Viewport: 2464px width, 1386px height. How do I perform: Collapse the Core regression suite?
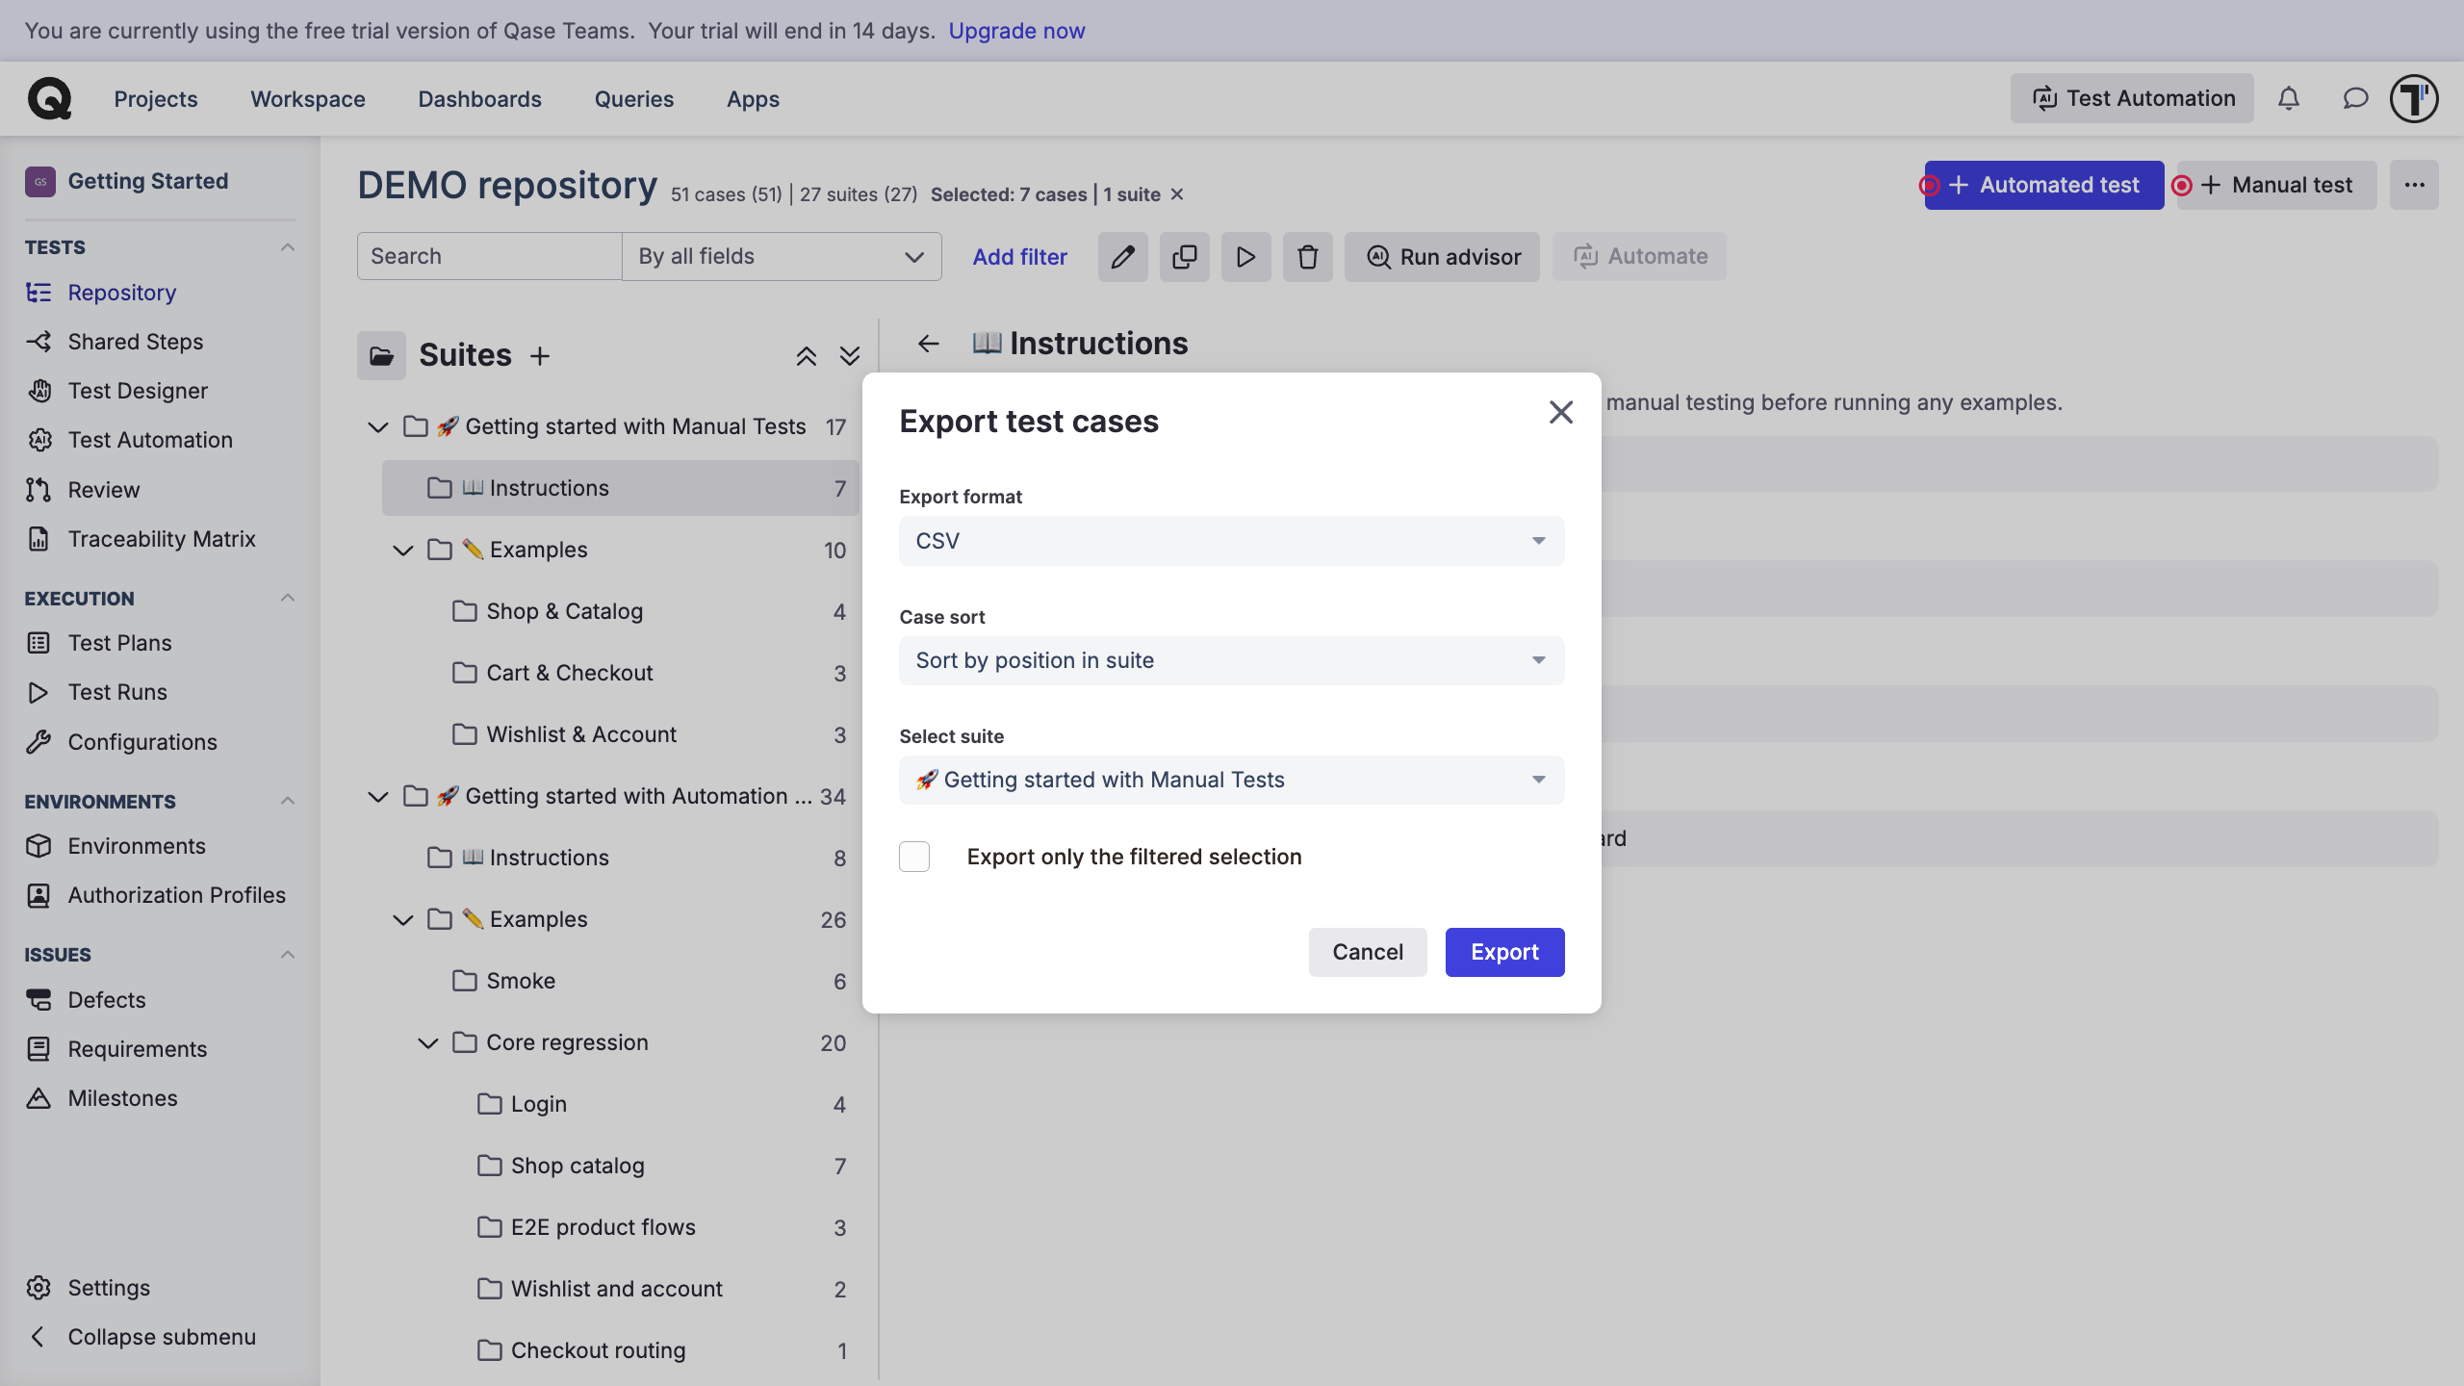click(x=428, y=1042)
